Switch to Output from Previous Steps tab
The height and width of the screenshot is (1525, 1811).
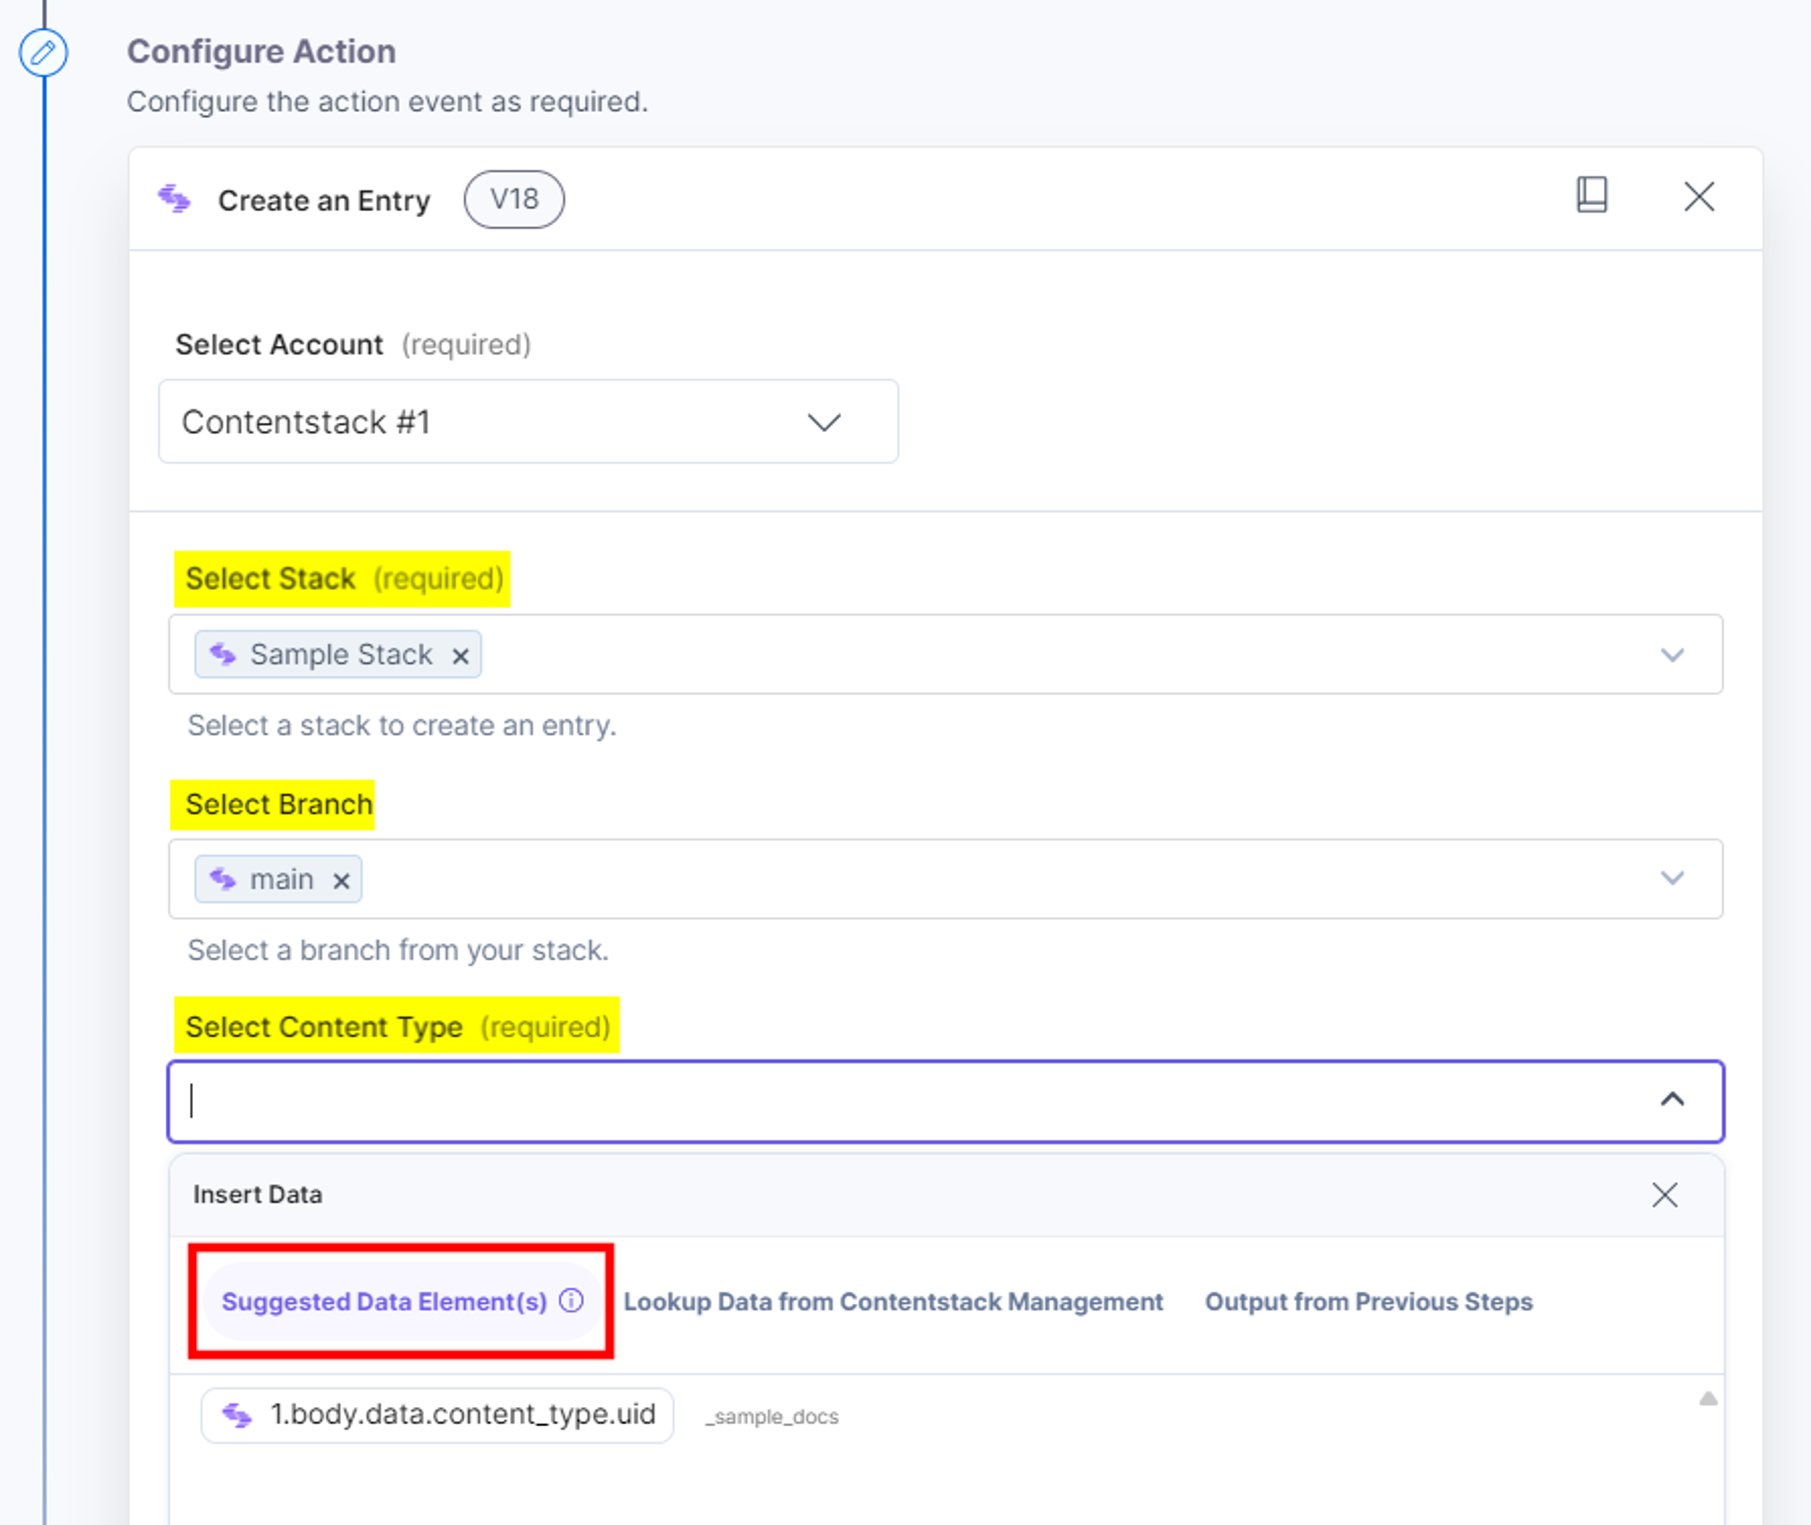coord(1369,1302)
